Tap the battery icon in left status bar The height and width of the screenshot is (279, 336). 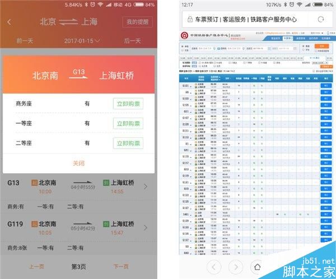coord(139,4)
